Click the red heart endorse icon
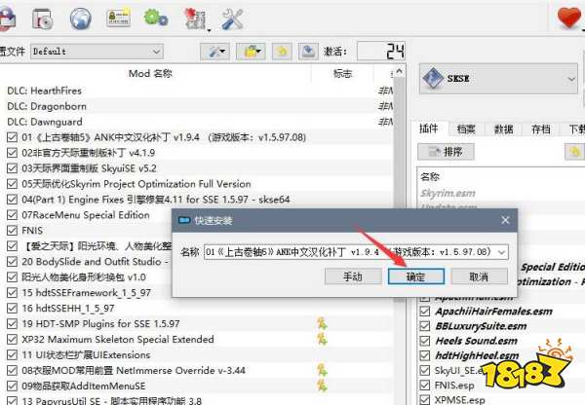This screenshot has width=585, height=405. (569, 18)
